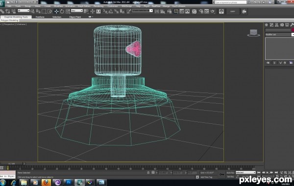Activate the Select and Move tool
This screenshot has width=294, height=186.
pos(56,11)
